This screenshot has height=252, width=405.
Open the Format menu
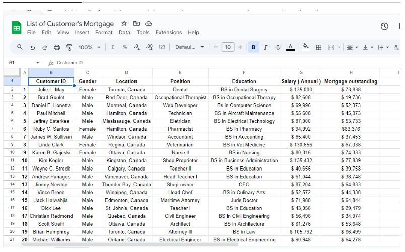point(104,33)
